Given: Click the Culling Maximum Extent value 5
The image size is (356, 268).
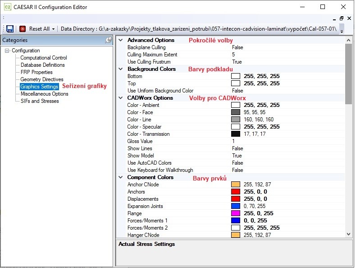Looking at the screenshot, I should point(233,55).
